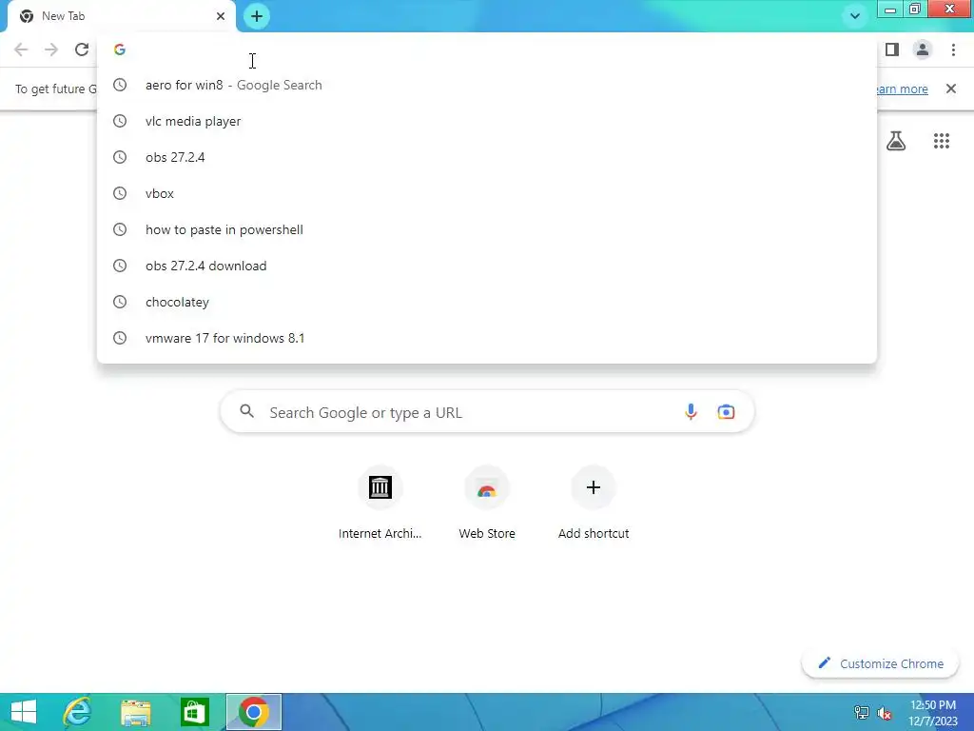
Task: Click the clock icon beside 'chocolatey'
Action: tap(120, 302)
